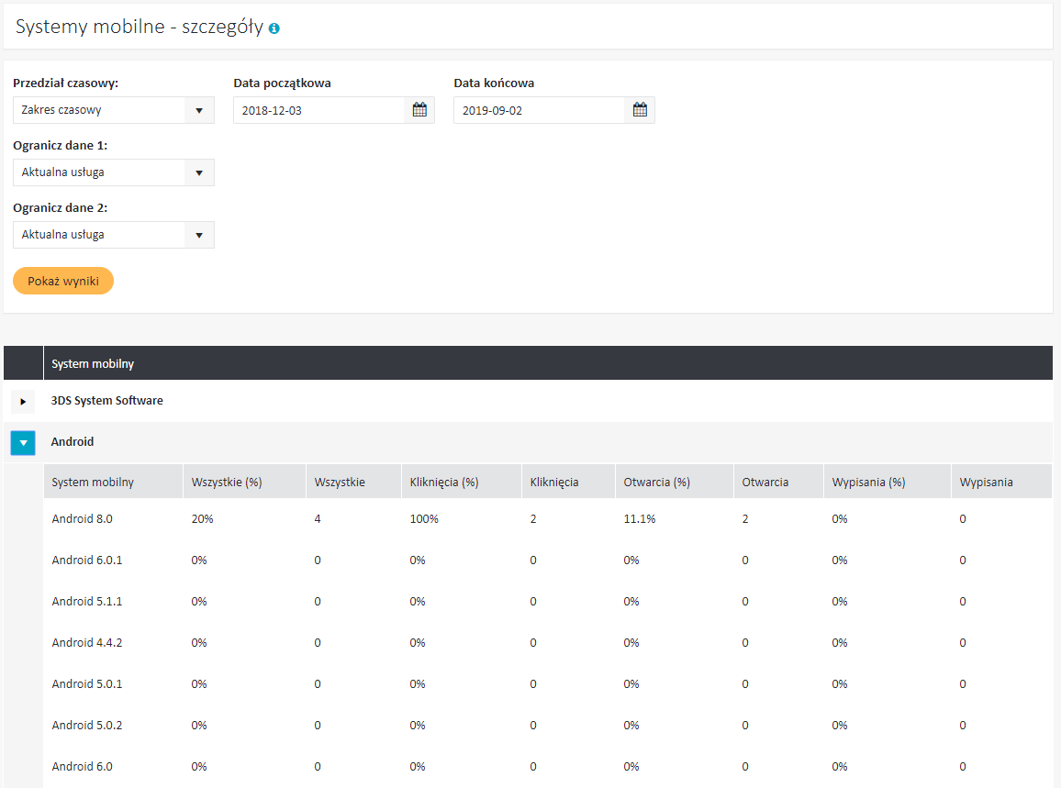Click the Wypisania count column header
This screenshot has width=1061, height=788.
tap(987, 483)
